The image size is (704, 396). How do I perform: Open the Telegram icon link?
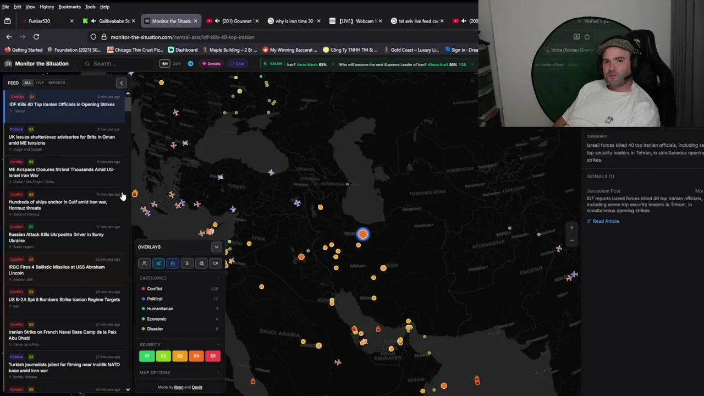(190, 64)
